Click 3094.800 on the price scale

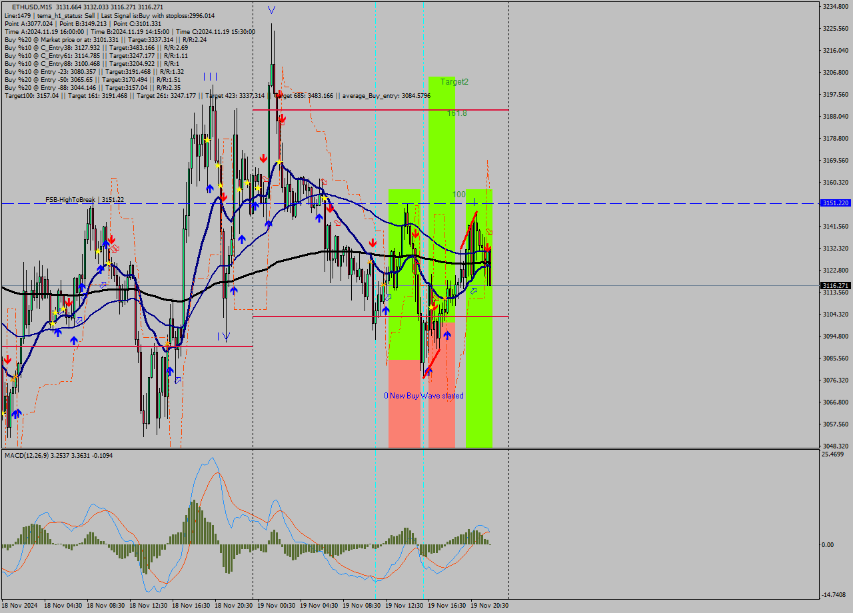click(x=836, y=336)
